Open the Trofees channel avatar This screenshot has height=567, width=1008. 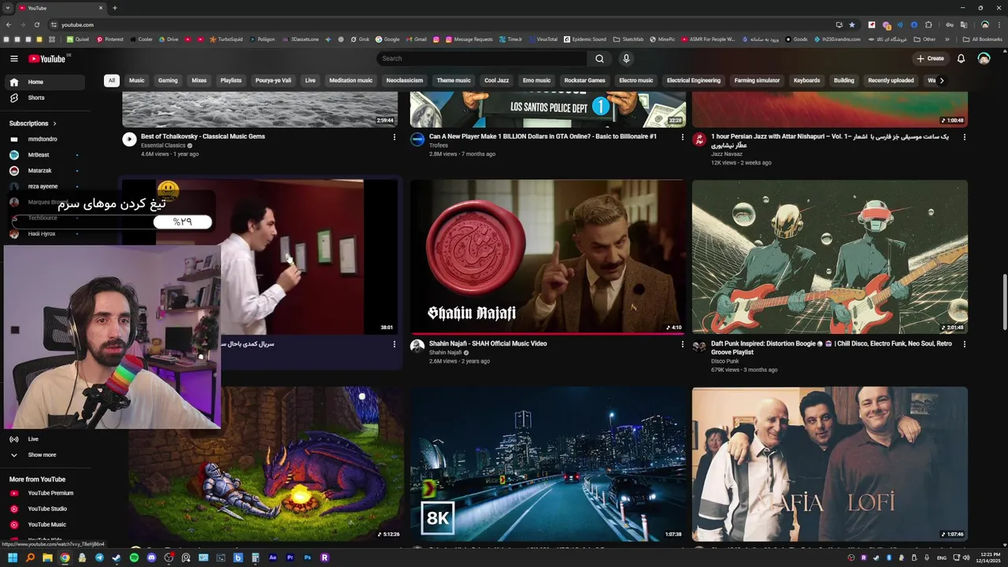click(417, 139)
